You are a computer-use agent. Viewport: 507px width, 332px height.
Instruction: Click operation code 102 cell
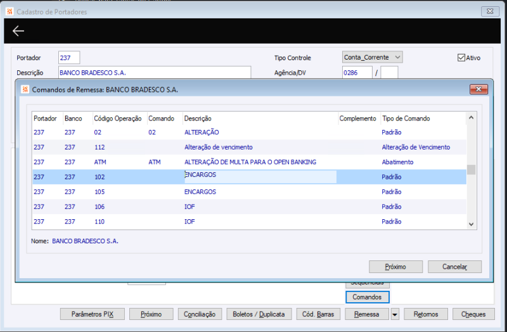(99, 177)
